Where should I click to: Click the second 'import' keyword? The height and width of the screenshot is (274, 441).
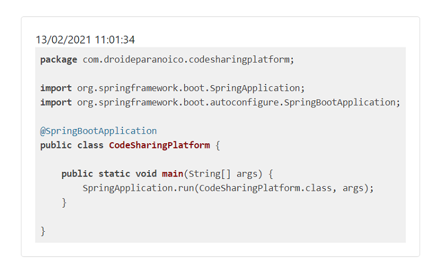pyautogui.click(x=56, y=102)
